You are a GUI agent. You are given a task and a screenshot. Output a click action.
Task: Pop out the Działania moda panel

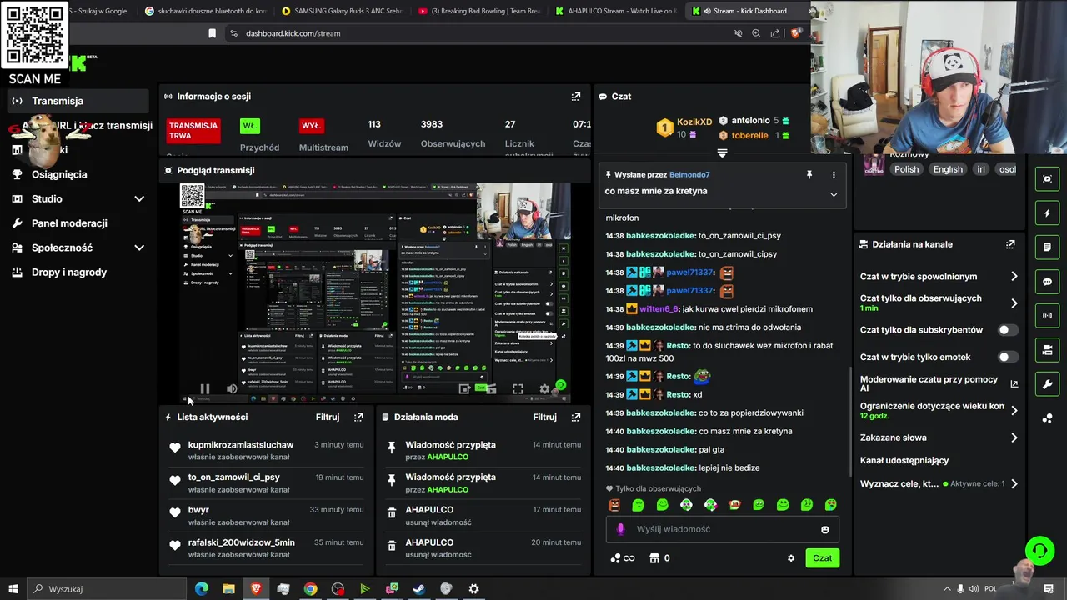575,417
